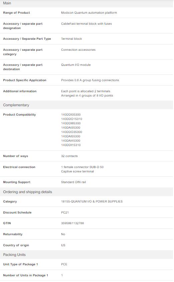Open the 140DAI45300 compatibility entry
Image resolution: width=174 pixels, height=282 pixels.
pos(70,141)
